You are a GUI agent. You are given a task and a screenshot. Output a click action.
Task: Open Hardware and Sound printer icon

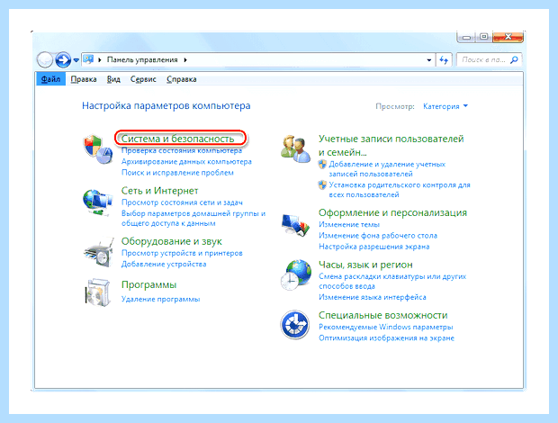pyautogui.click(x=99, y=252)
